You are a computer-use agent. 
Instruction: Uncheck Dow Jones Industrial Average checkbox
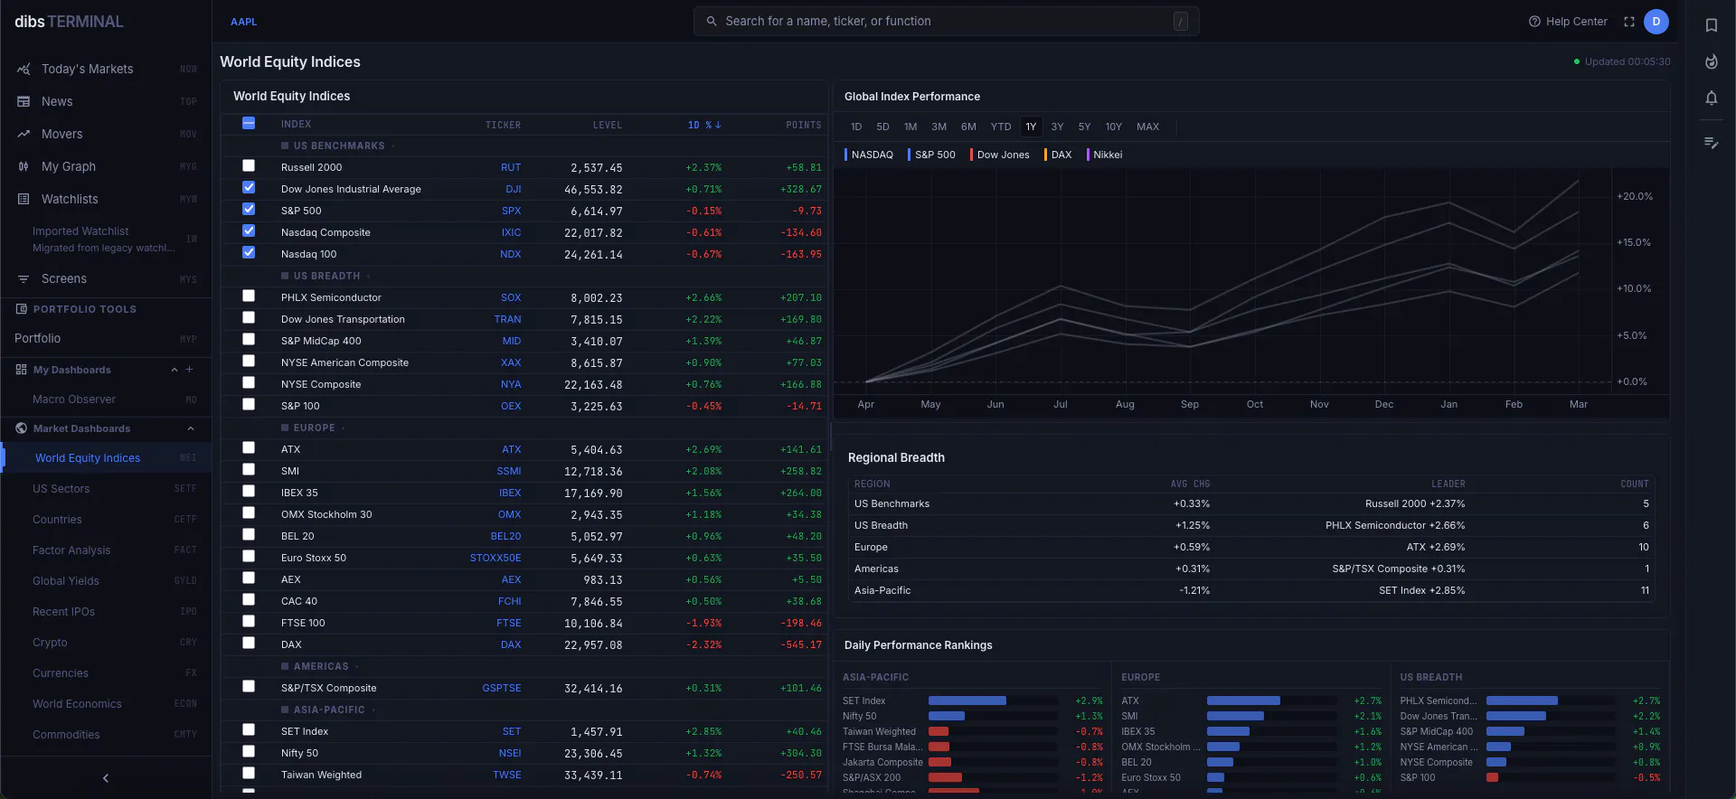(249, 187)
